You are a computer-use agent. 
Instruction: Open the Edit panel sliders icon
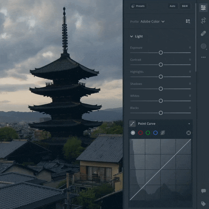pos(203,8)
